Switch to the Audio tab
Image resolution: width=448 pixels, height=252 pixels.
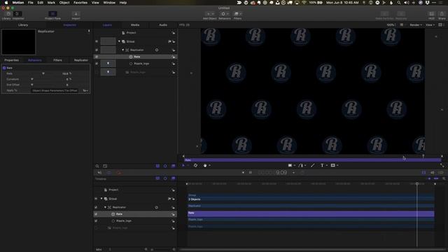pos(163,25)
